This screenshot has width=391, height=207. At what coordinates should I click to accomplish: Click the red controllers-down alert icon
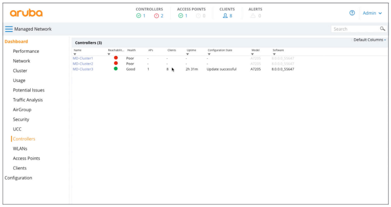[156, 16]
